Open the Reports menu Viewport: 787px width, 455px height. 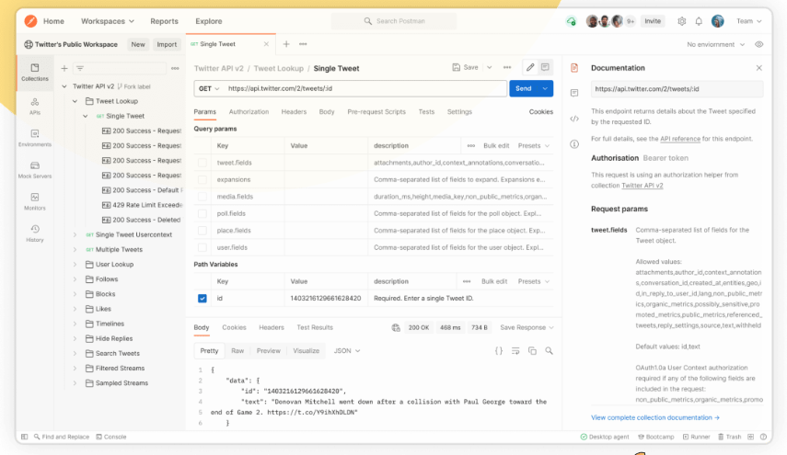coord(164,21)
